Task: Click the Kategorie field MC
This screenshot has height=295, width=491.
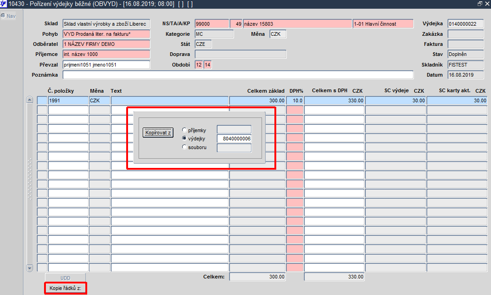Action: click(x=214, y=34)
